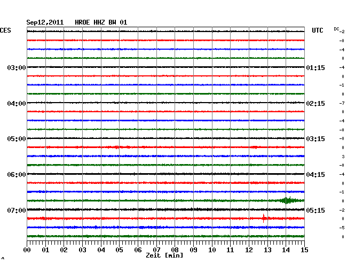Click the station code HROE in the title
The width and height of the screenshot is (347, 264).
[82, 22]
